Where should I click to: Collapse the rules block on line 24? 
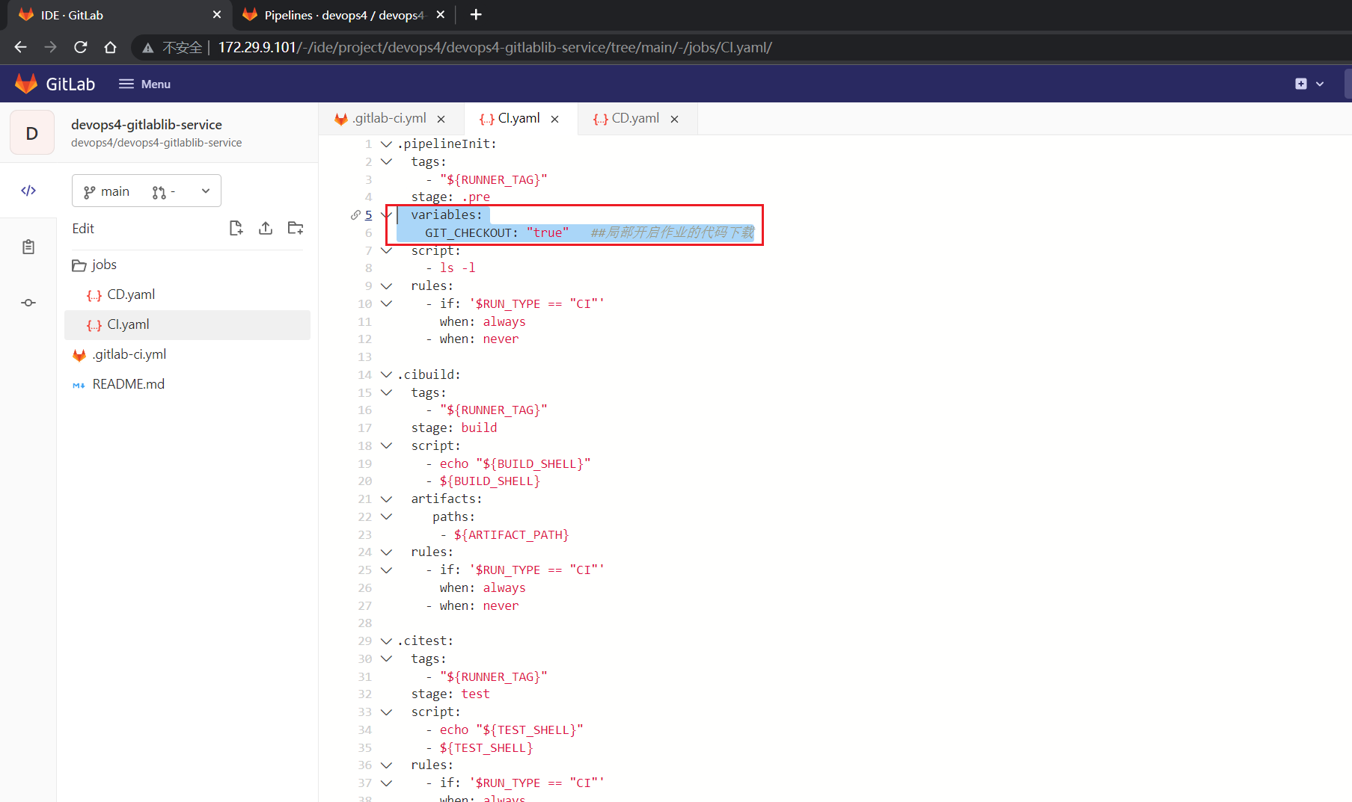pos(386,552)
